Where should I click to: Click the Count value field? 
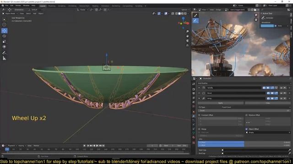(x=244, y=111)
